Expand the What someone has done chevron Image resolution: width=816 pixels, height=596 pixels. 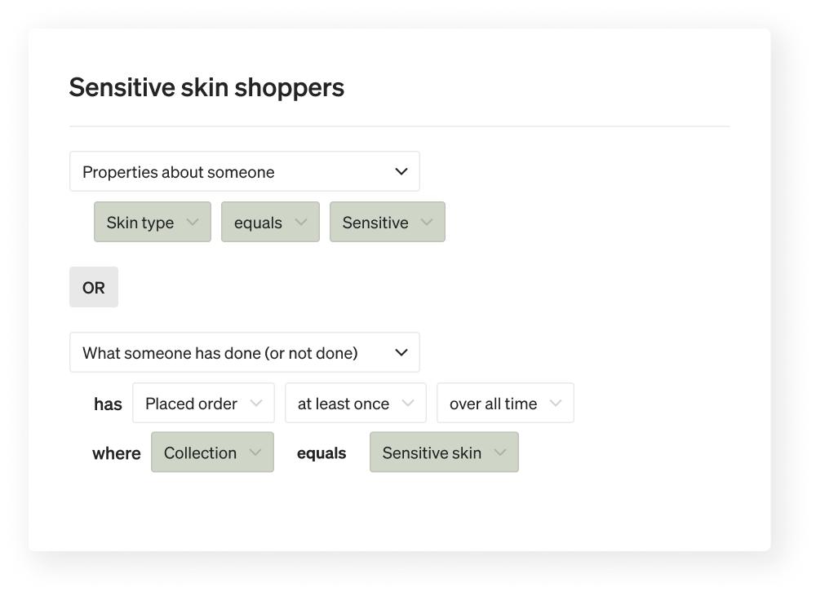401,352
